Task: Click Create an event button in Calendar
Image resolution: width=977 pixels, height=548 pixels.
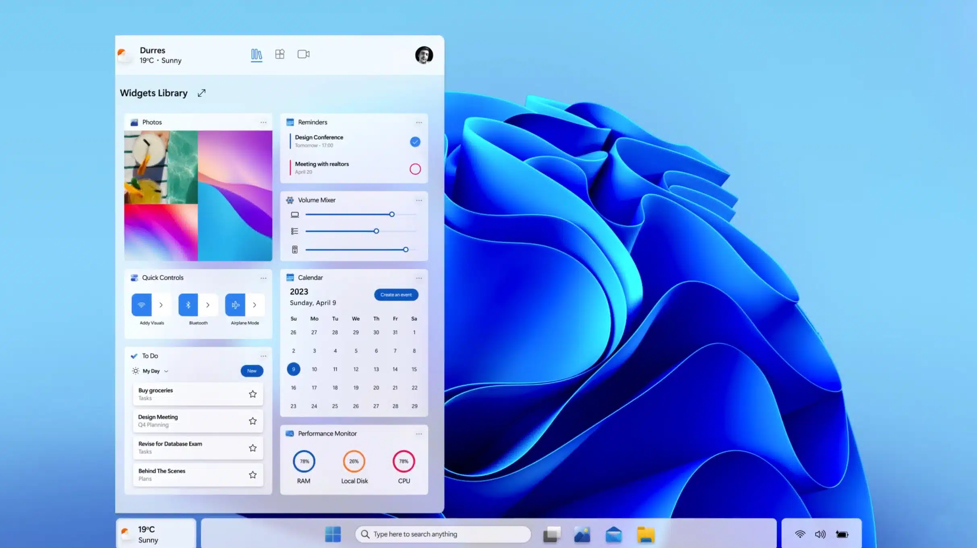Action: 396,295
